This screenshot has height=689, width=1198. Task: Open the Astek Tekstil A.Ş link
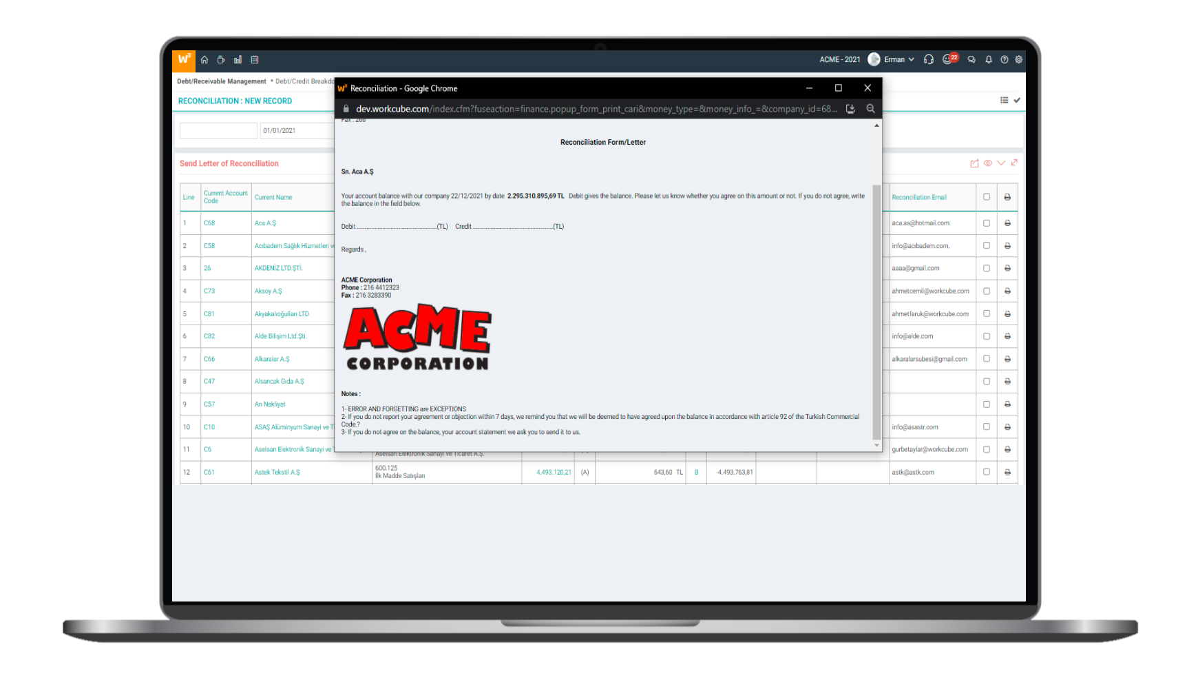tap(277, 473)
